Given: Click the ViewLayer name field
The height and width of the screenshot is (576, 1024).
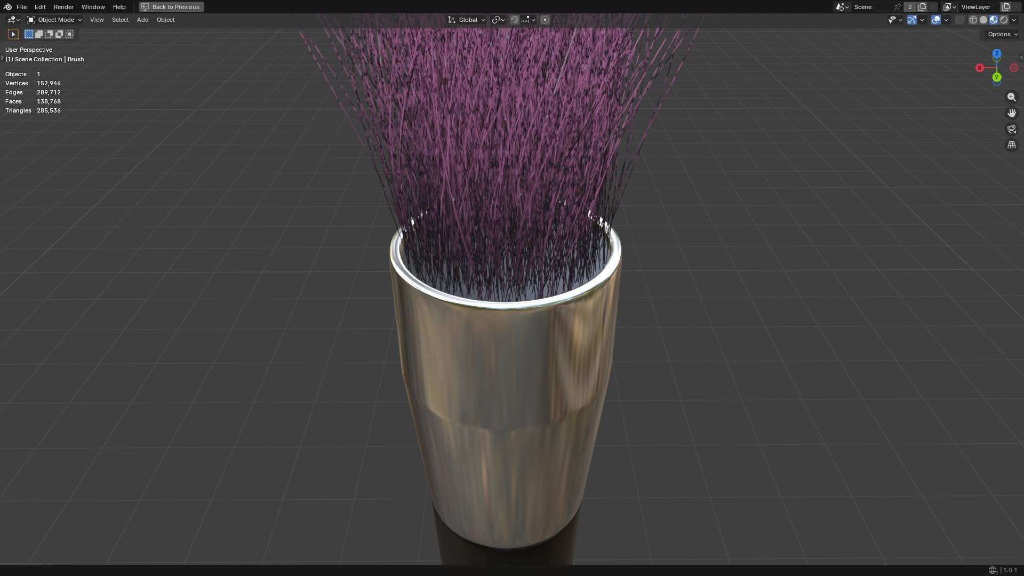Looking at the screenshot, I should pyautogui.click(x=980, y=7).
